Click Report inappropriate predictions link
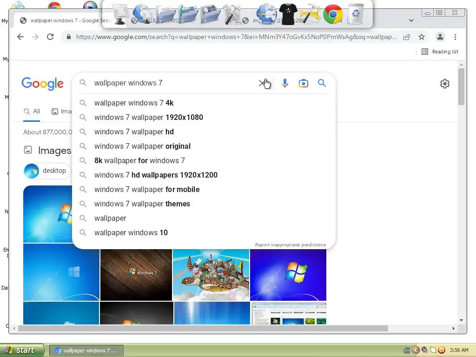Viewport: 476px width, 357px height. pos(290,245)
